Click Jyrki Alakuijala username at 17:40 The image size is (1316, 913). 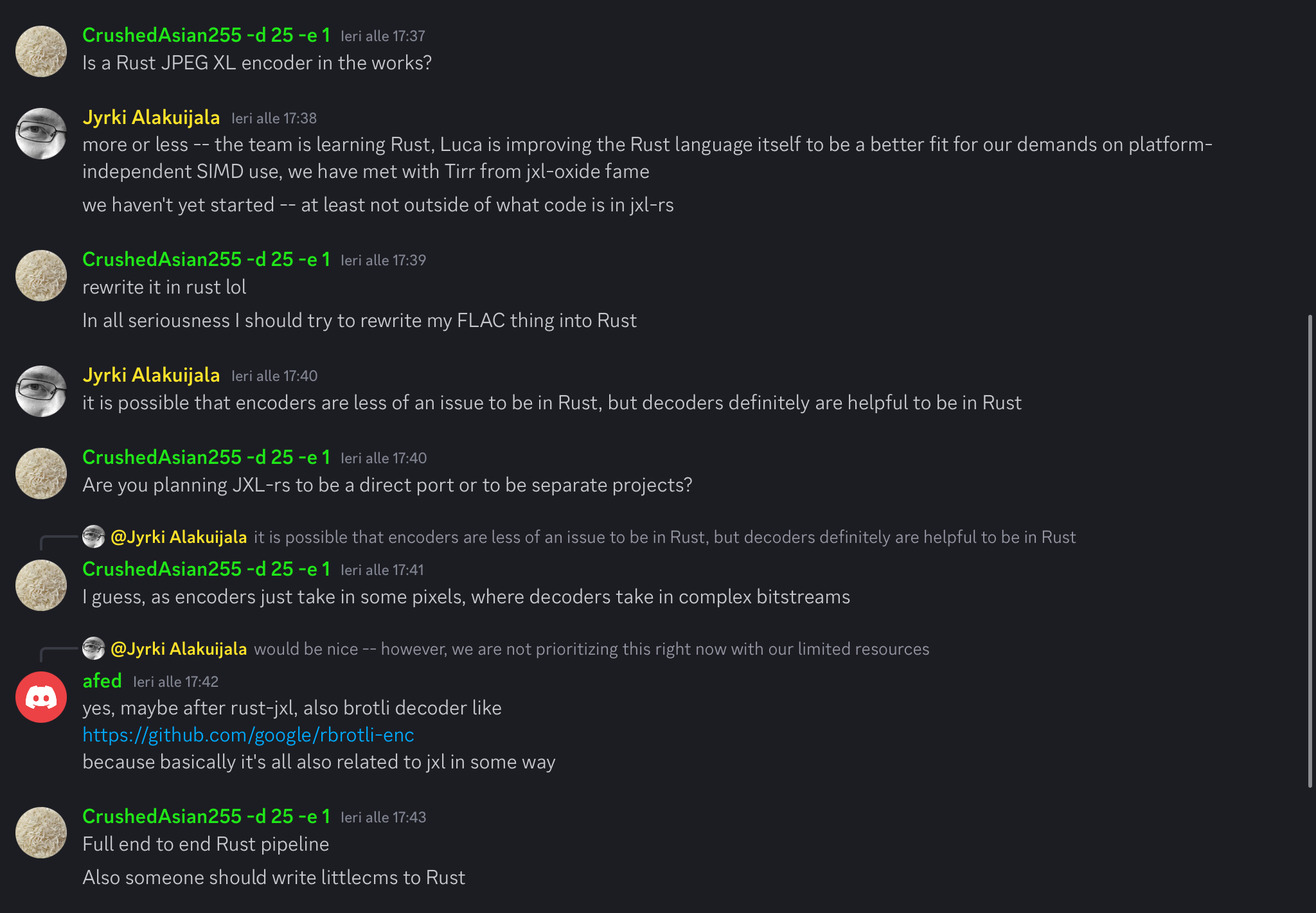click(151, 375)
